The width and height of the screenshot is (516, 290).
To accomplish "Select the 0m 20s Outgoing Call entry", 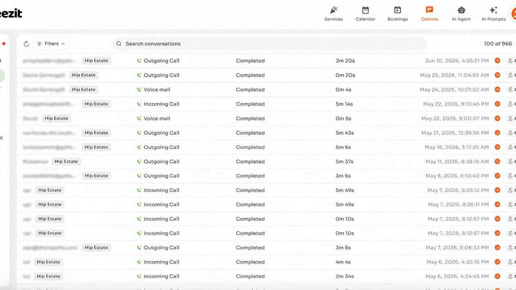I will [x=266, y=75].
